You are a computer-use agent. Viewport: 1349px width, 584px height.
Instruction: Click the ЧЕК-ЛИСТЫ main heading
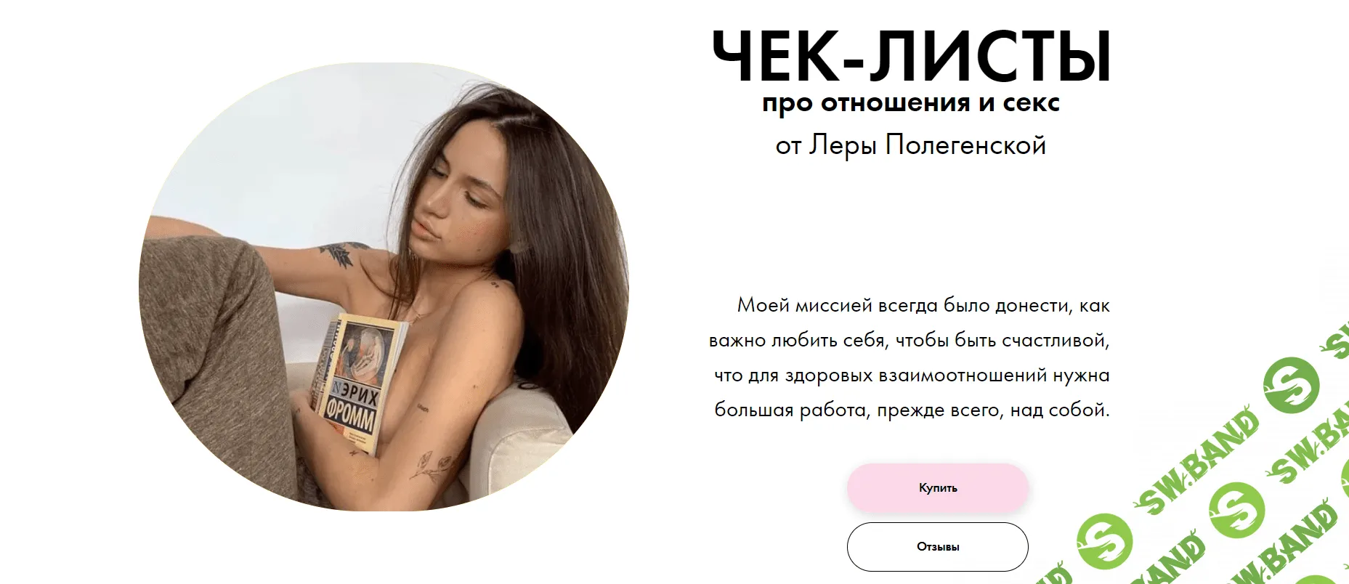pyautogui.click(x=911, y=57)
